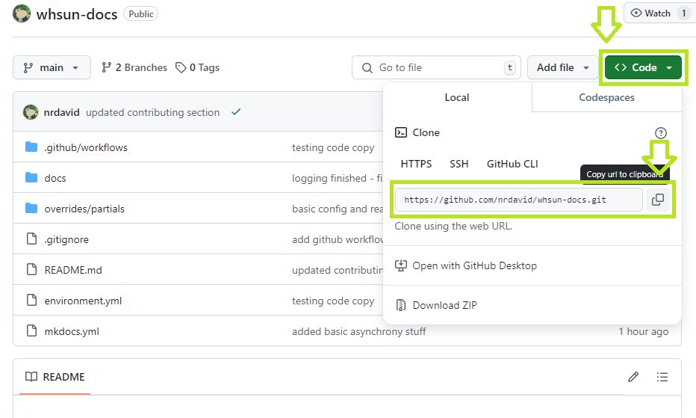Select the README tab

click(55, 377)
